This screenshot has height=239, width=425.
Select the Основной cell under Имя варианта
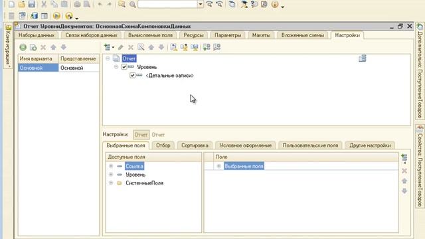pos(39,68)
